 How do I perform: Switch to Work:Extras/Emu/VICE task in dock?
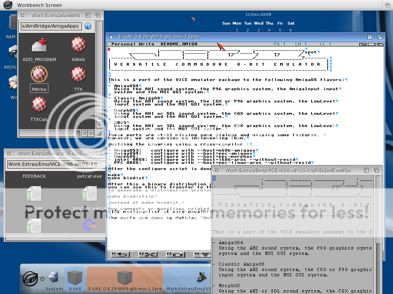[188, 279]
